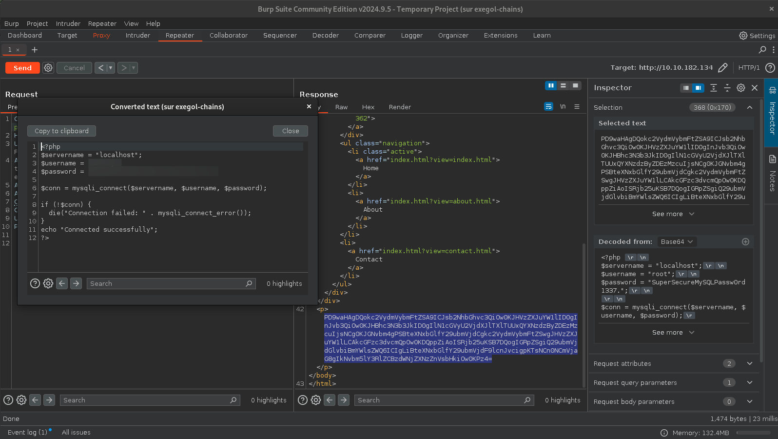Open Inspector settings gear
This screenshot has width=778, height=439.
point(741,88)
